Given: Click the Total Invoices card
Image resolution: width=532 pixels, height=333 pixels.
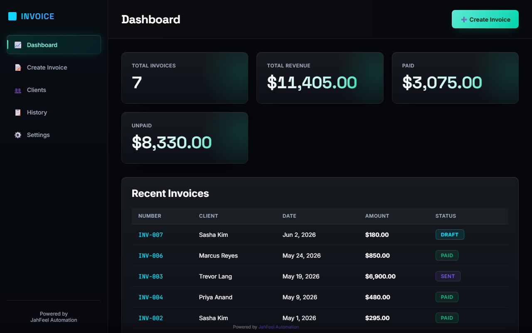Looking at the screenshot, I should [x=185, y=78].
